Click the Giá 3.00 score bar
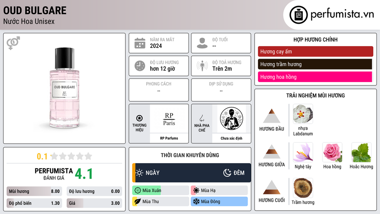The width and height of the screenshot is (380, 214). pos(94,203)
